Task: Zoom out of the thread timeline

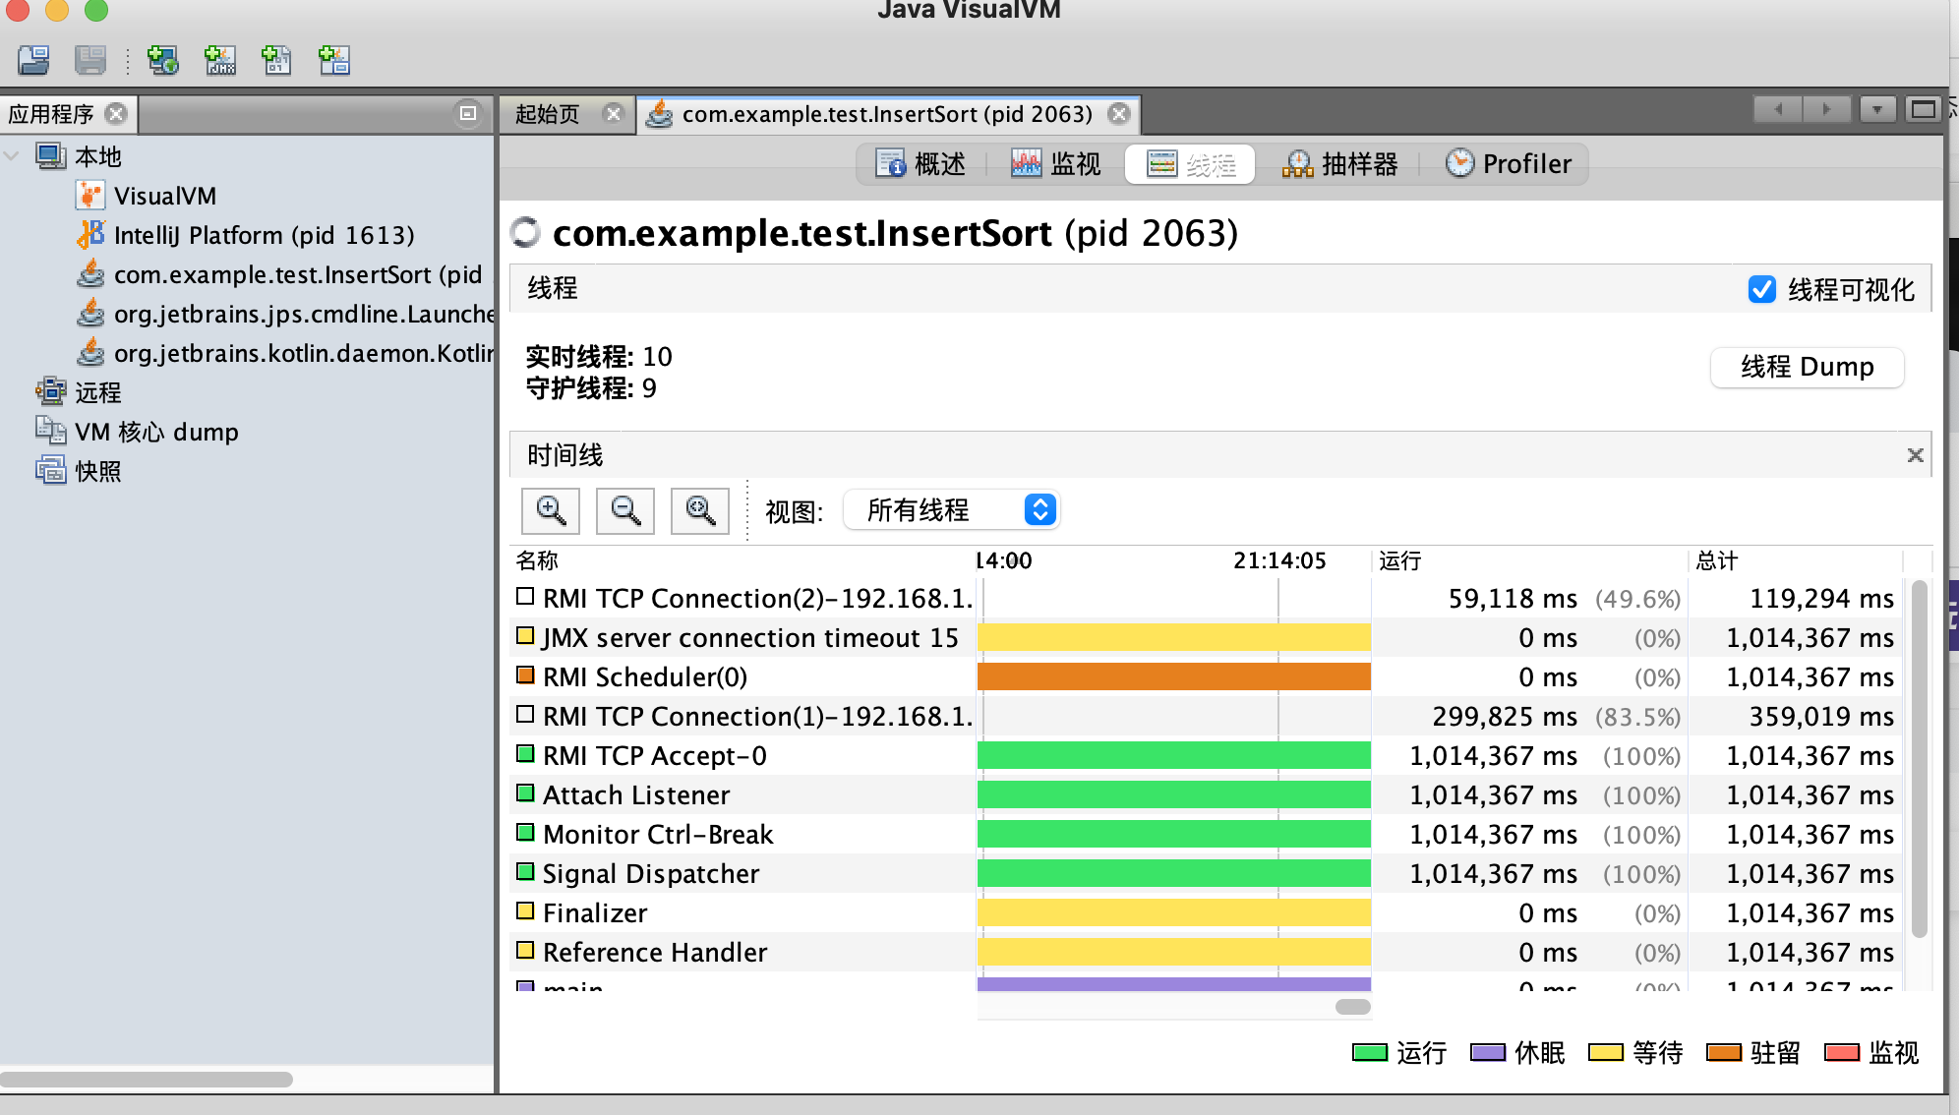Action: pos(625,510)
